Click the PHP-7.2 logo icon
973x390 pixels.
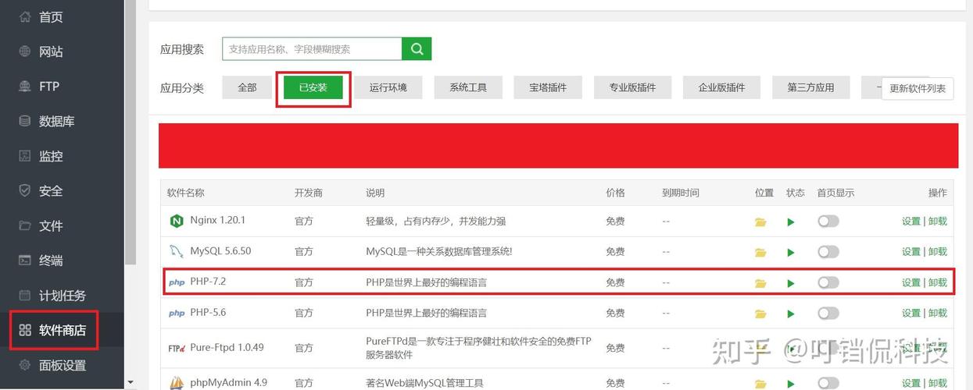click(x=177, y=282)
